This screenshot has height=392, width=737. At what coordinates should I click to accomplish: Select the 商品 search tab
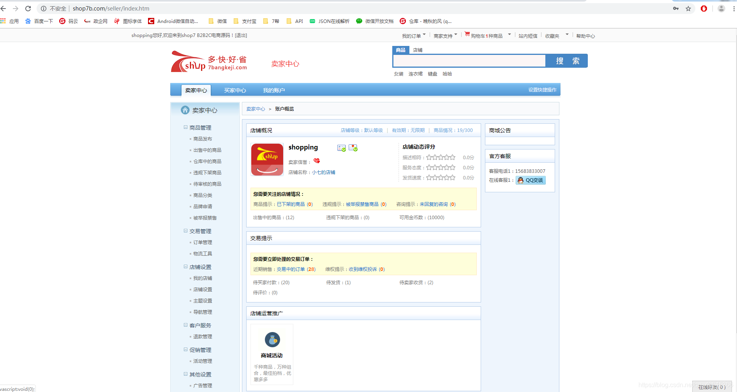[400, 50]
